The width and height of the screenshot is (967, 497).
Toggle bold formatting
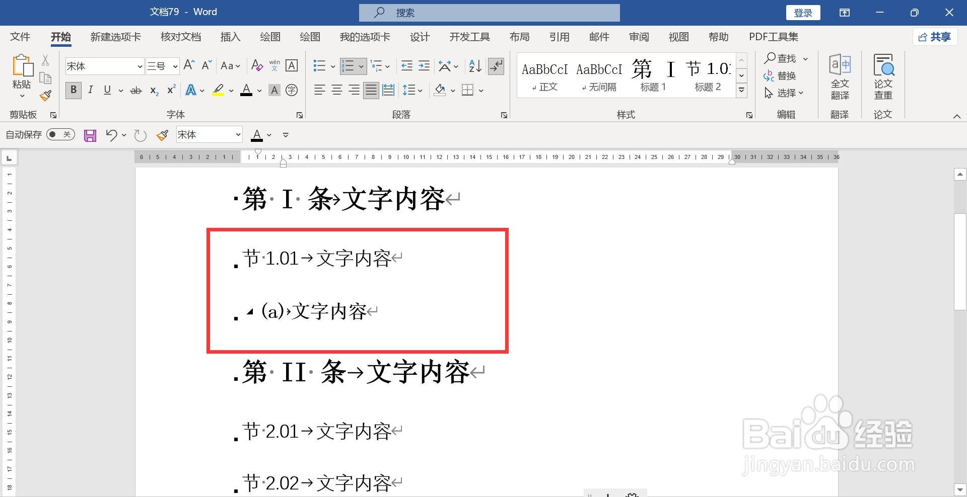[x=74, y=91]
